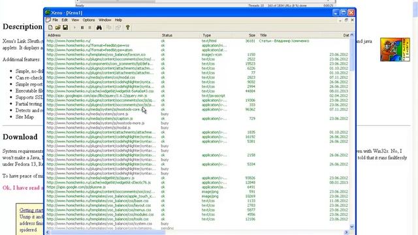Viewport: 418px width, 235px height.
Task: Open the File menu
Action: coord(55,20)
